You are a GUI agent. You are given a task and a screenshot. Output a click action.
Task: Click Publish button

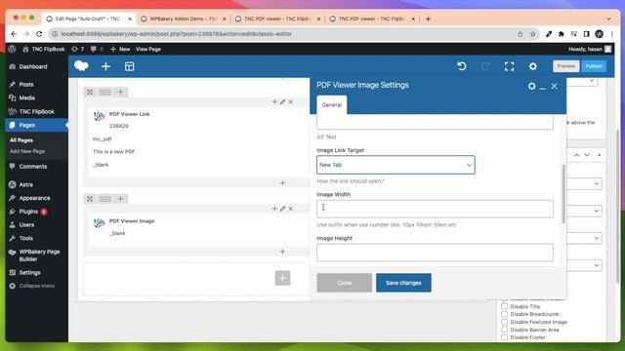tap(594, 66)
